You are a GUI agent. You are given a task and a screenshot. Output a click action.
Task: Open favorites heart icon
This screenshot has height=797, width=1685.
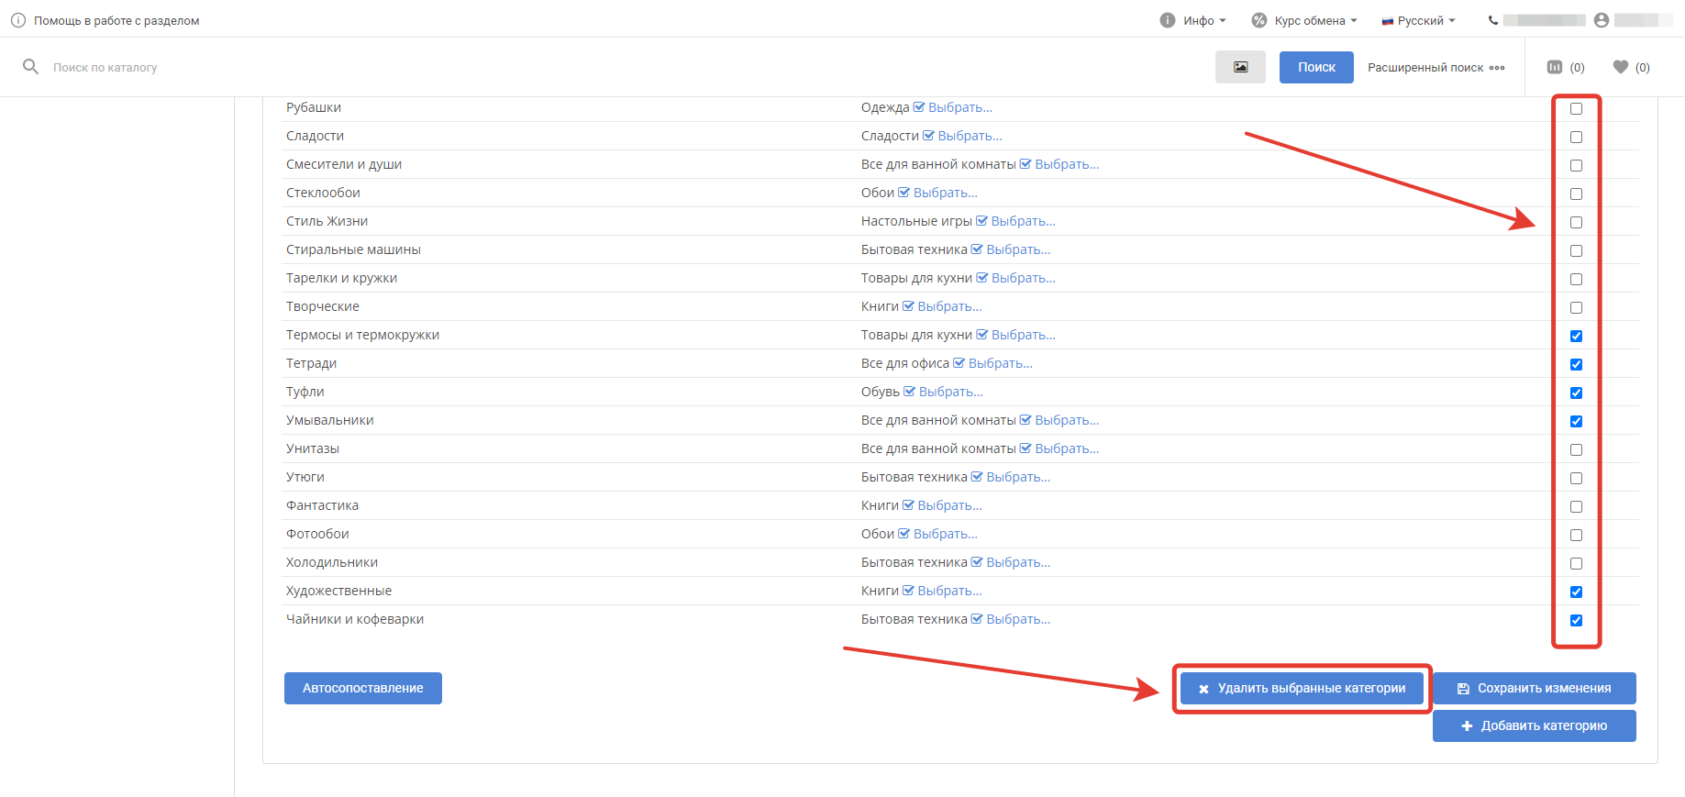click(x=1621, y=67)
